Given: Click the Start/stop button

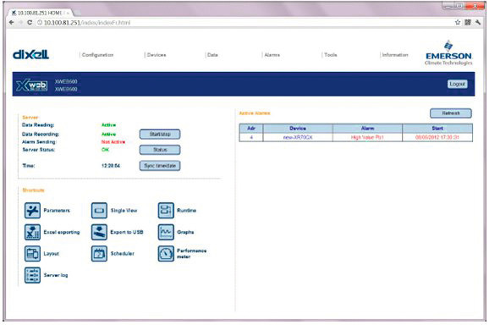Looking at the screenshot, I should (160, 134).
